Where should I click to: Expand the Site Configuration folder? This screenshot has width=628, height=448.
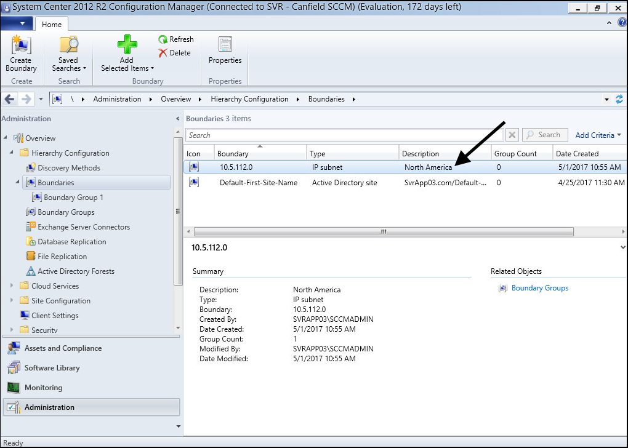(x=11, y=300)
